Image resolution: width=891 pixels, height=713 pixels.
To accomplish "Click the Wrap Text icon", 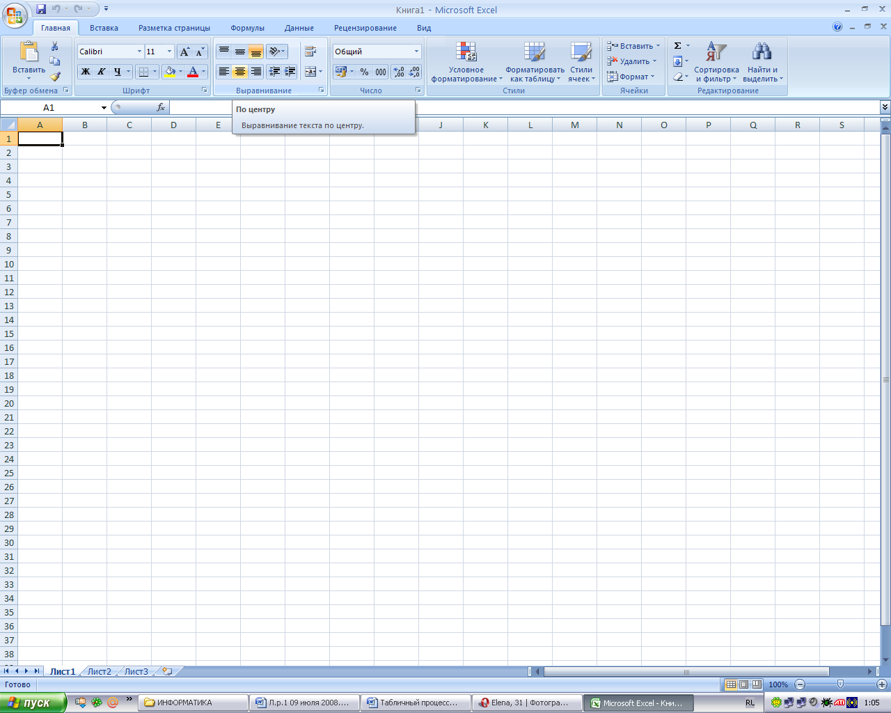I will coord(310,52).
